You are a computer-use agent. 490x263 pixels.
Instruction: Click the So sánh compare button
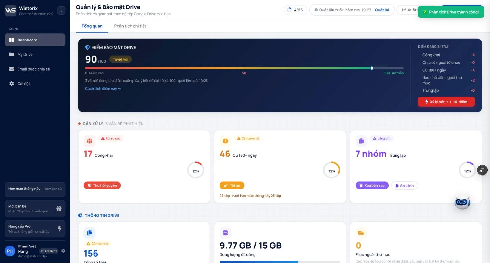(404, 186)
